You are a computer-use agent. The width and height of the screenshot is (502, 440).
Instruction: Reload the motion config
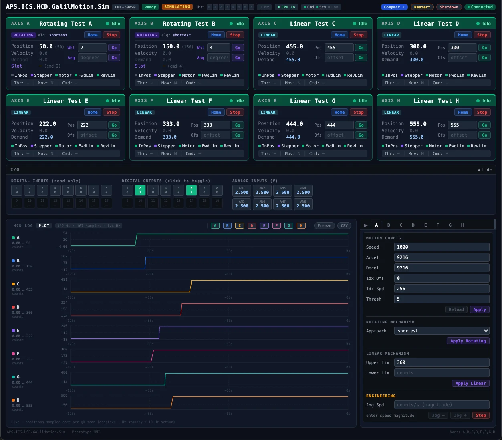point(456,309)
